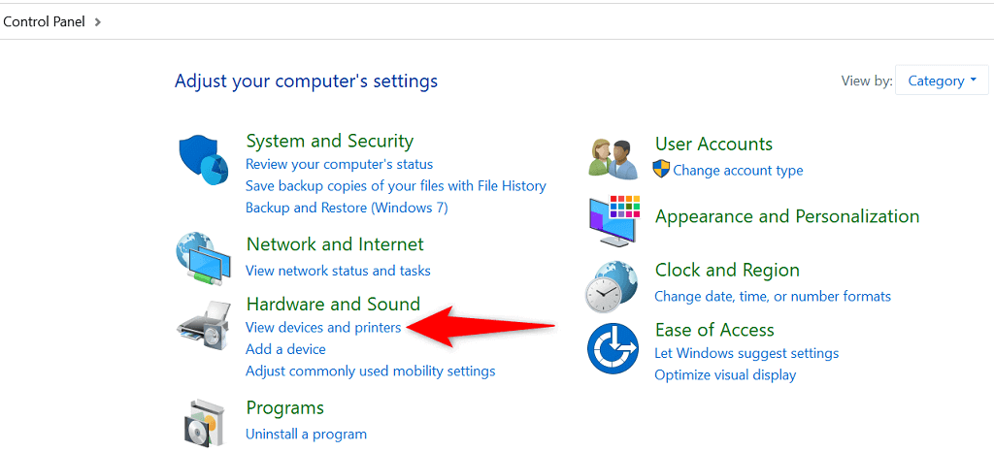The width and height of the screenshot is (994, 452).
Task: Open Change date, time, or number formats
Action: coord(773,296)
